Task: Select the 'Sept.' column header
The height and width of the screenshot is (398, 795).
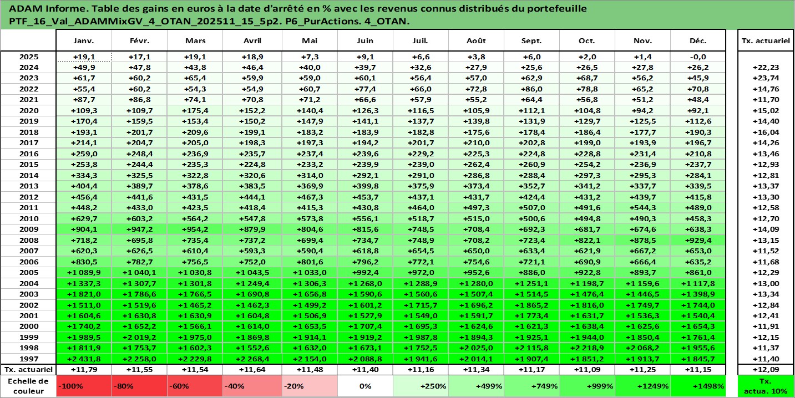Action: [x=531, y=41]
